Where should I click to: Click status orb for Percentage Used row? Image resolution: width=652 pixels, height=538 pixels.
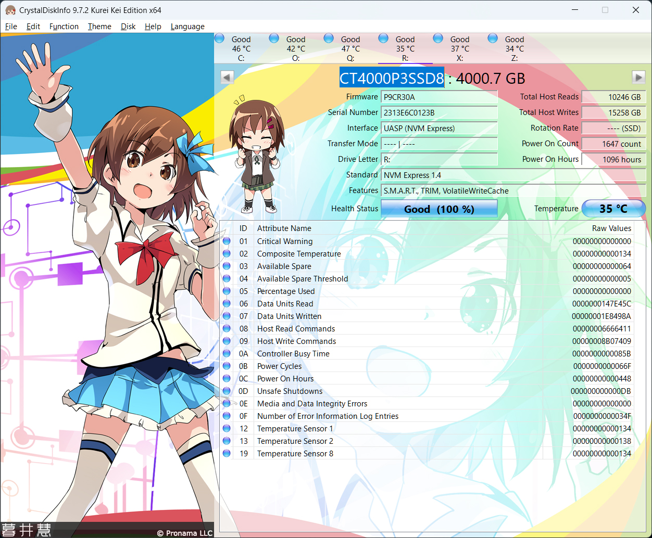click(x=227, y=291)
